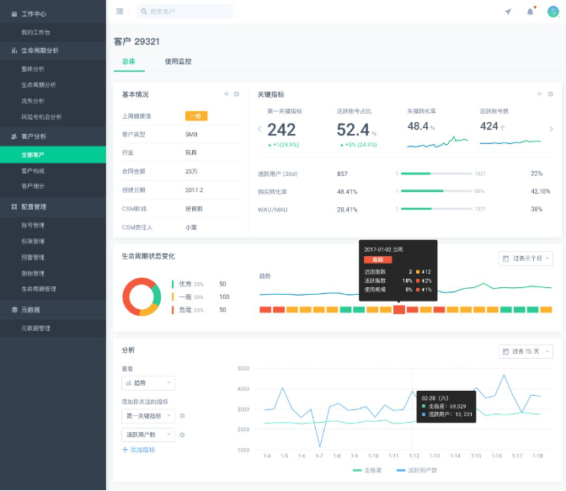The image size is (566, 491).
Task: Click the 搜索客户 search field
Action: (x=185, y=11)
